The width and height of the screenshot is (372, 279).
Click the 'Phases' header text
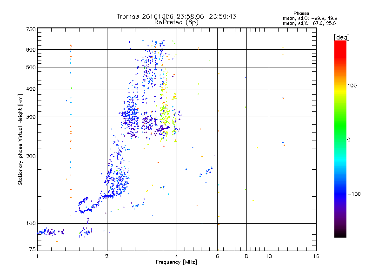(x=301, y=13)
